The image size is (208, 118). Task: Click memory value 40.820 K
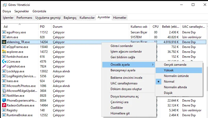pos(173,37)
